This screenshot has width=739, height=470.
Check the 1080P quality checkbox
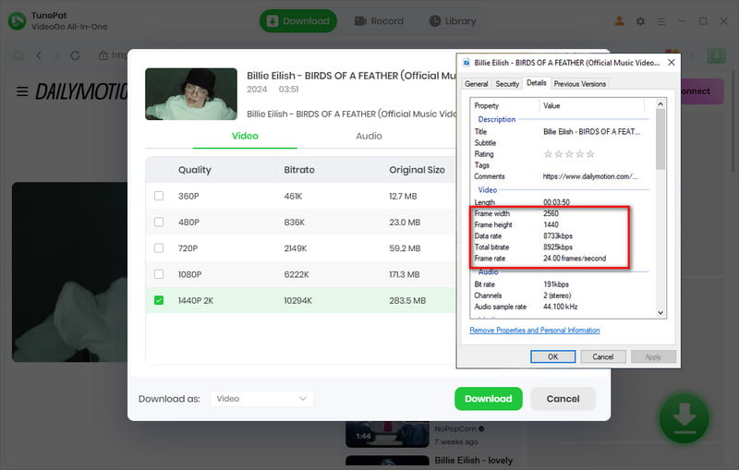point(159,274)
